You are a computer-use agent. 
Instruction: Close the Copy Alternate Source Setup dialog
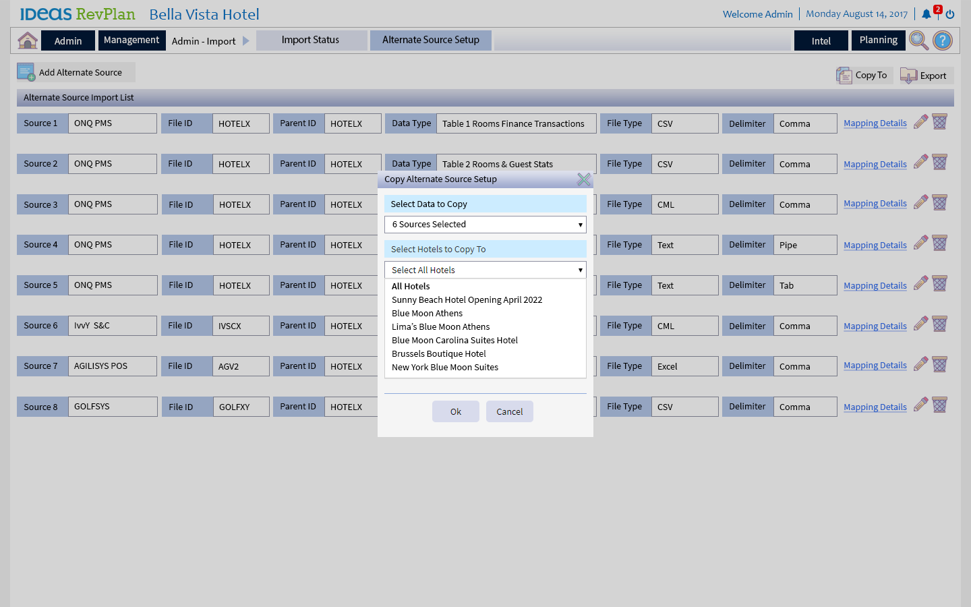(x=583, y=179)
